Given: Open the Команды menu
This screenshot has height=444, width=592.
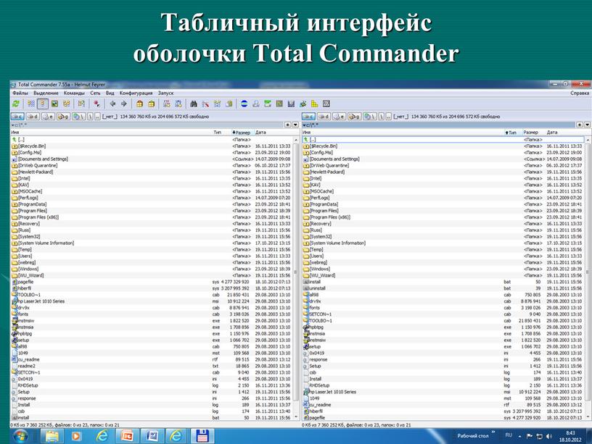Looking at the screenshot, I should [x=74, y=93].
